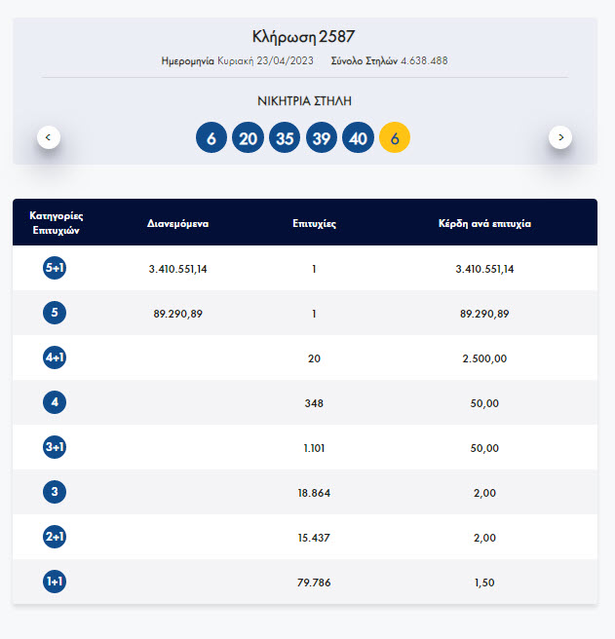Select the 1+1 category badge
Viewport: 615px width, 639px height.
(x=55, y=582)
